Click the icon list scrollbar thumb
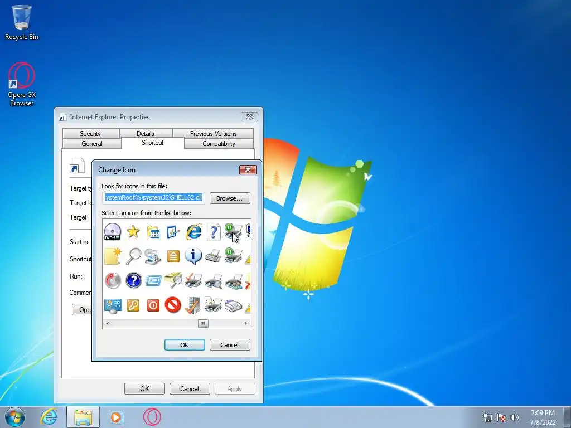Screen dimensions: 571x428 [x=203, y=323]
